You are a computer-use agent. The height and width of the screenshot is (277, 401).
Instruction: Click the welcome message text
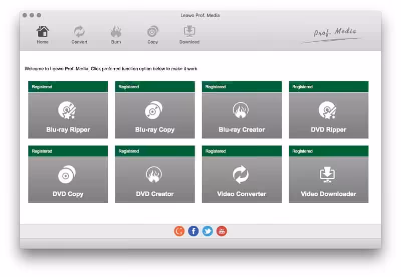111,69
